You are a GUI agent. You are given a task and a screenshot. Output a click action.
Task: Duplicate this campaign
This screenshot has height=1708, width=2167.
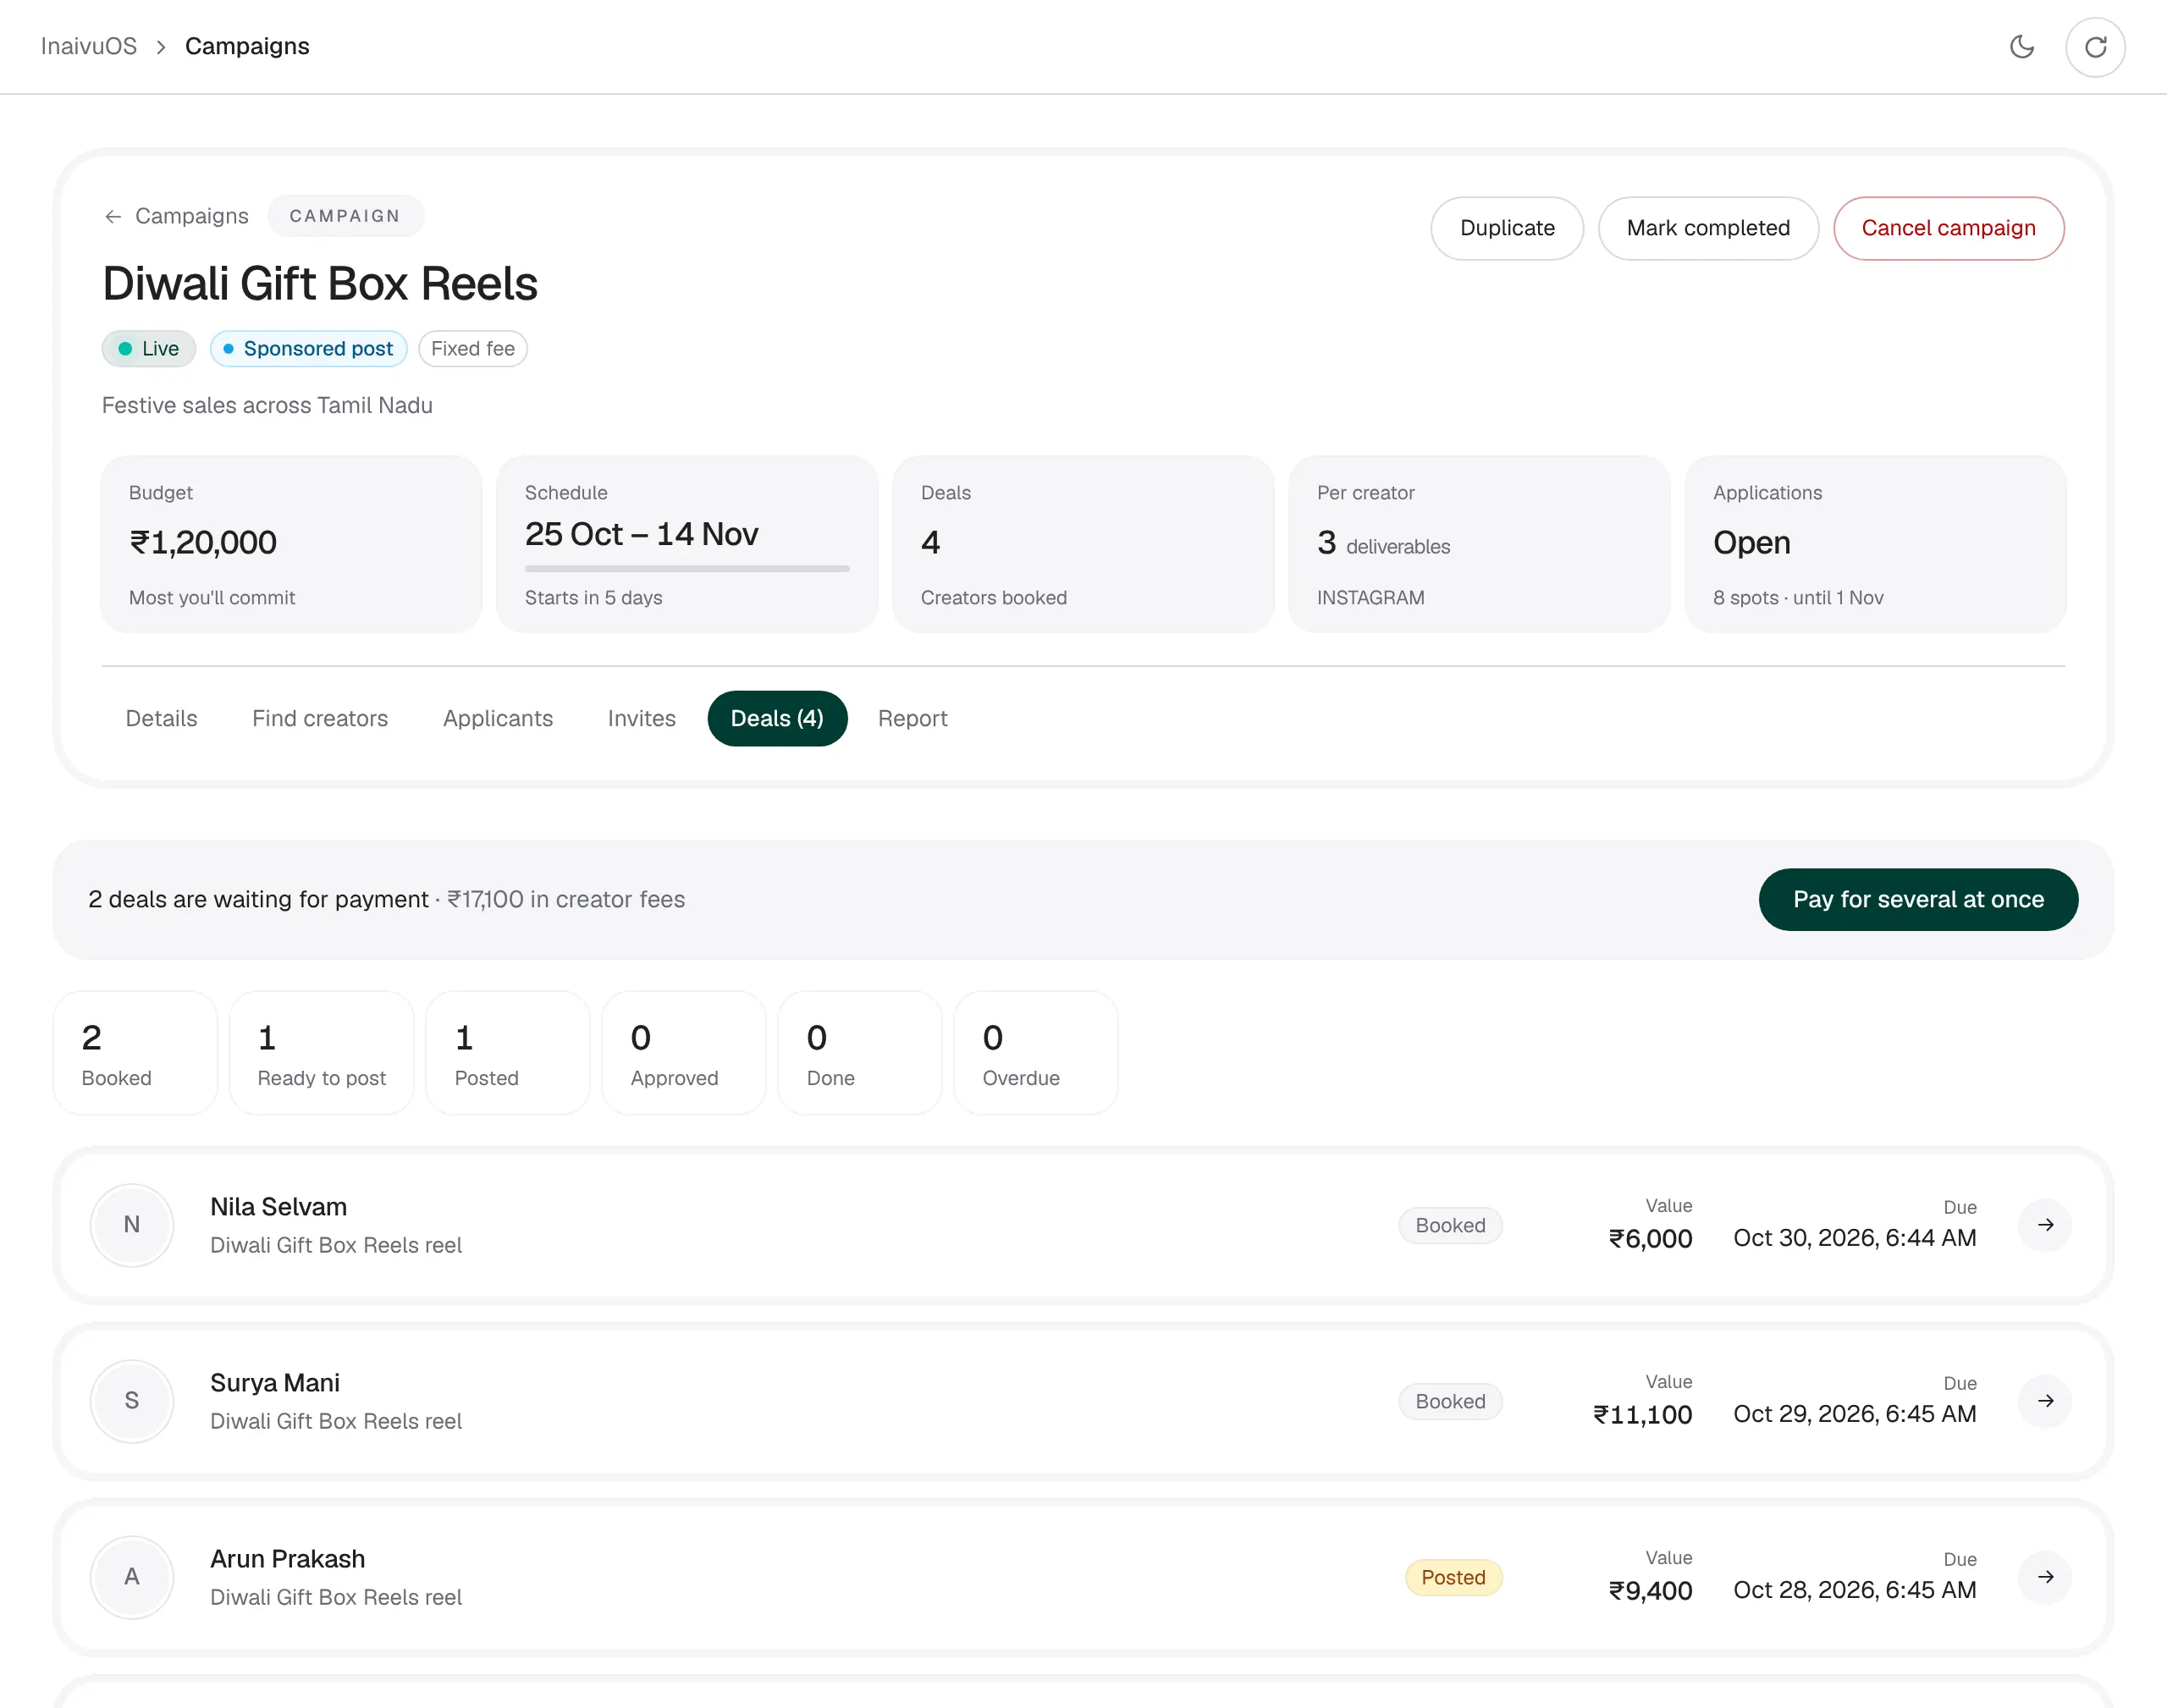(x=1507, y=228)
